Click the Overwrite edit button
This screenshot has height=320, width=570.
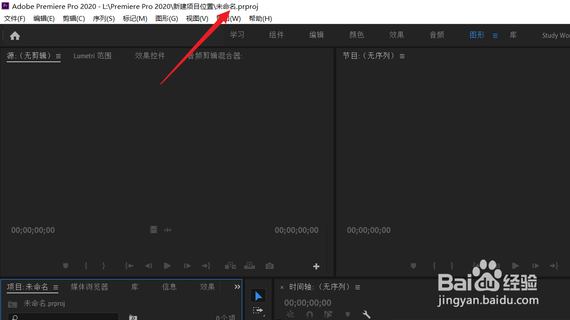click(x=249, y=266)
